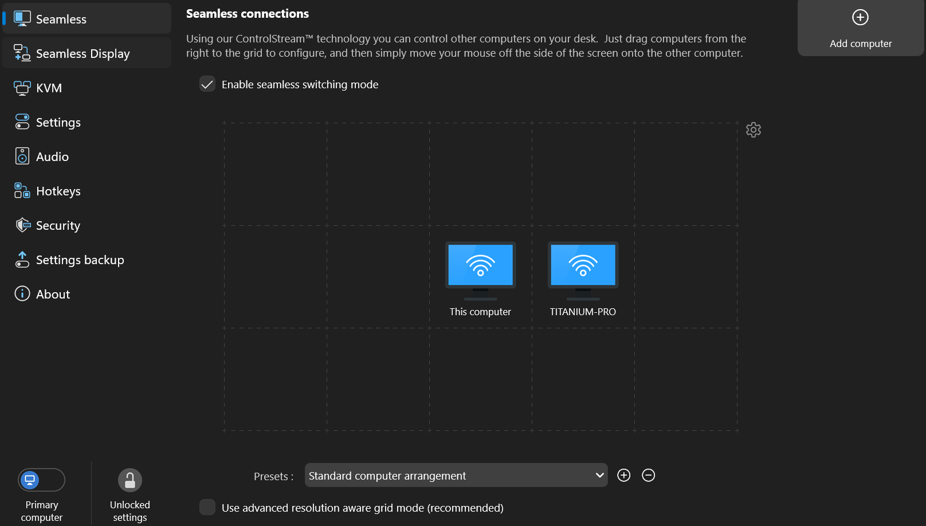Click the Presets dropdown chevron arrow
Screen dimensions: 926x526
[599, 476]
